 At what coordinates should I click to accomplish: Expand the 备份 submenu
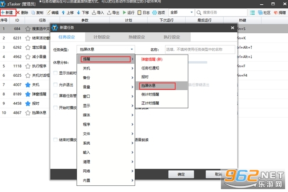pyautogui.click(x=106, y=78)
